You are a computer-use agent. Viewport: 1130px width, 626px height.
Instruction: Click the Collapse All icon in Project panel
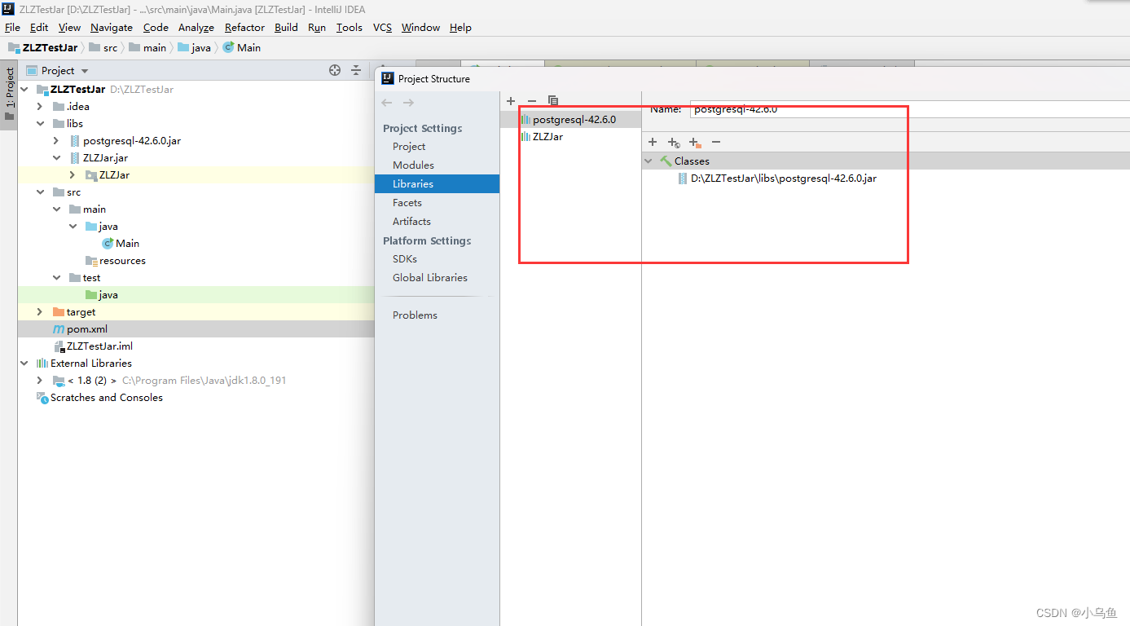click(x=356, y=71)
